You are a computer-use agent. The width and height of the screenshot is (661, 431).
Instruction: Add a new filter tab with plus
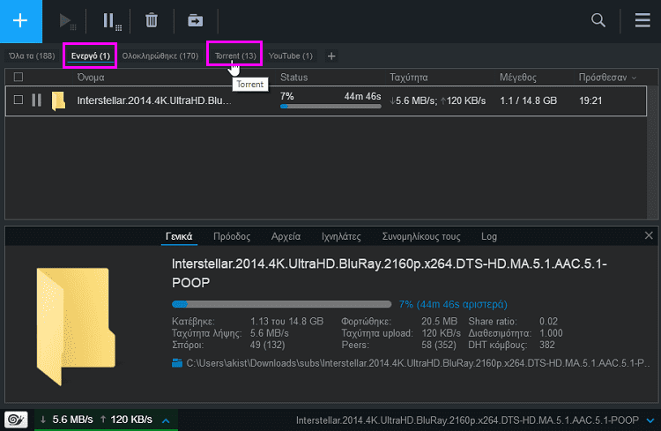coord(331,56)
